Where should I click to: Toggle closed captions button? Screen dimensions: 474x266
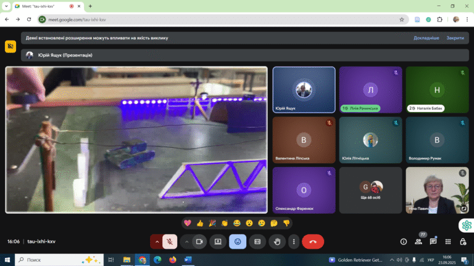pos(257,241)
